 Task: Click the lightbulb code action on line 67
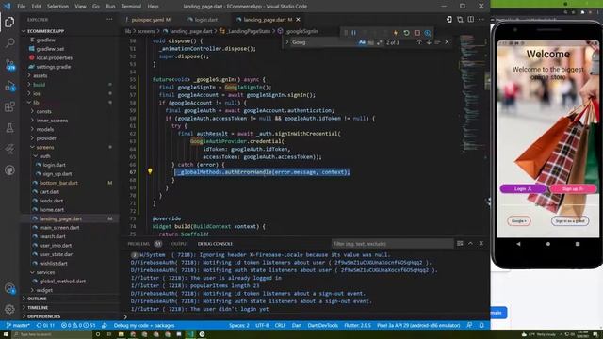[x=150, y=171]
